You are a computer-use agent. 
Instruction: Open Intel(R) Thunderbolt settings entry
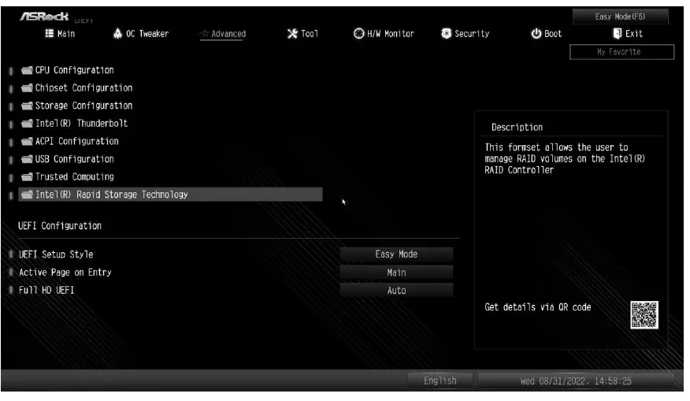(80, 124)
